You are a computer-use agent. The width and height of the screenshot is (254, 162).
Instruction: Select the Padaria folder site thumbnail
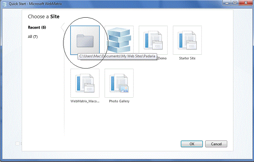[x=85, y=40]
